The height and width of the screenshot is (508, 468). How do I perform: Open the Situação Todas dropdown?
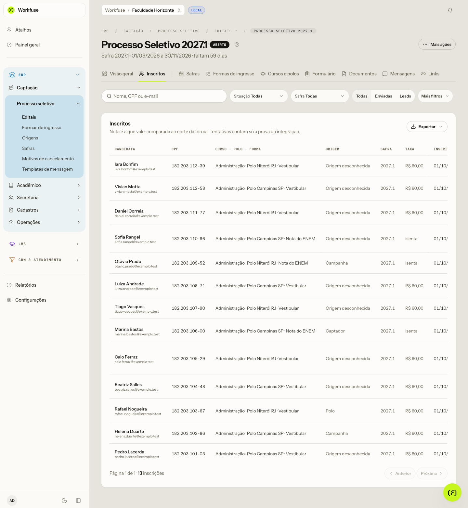point(259,96)
